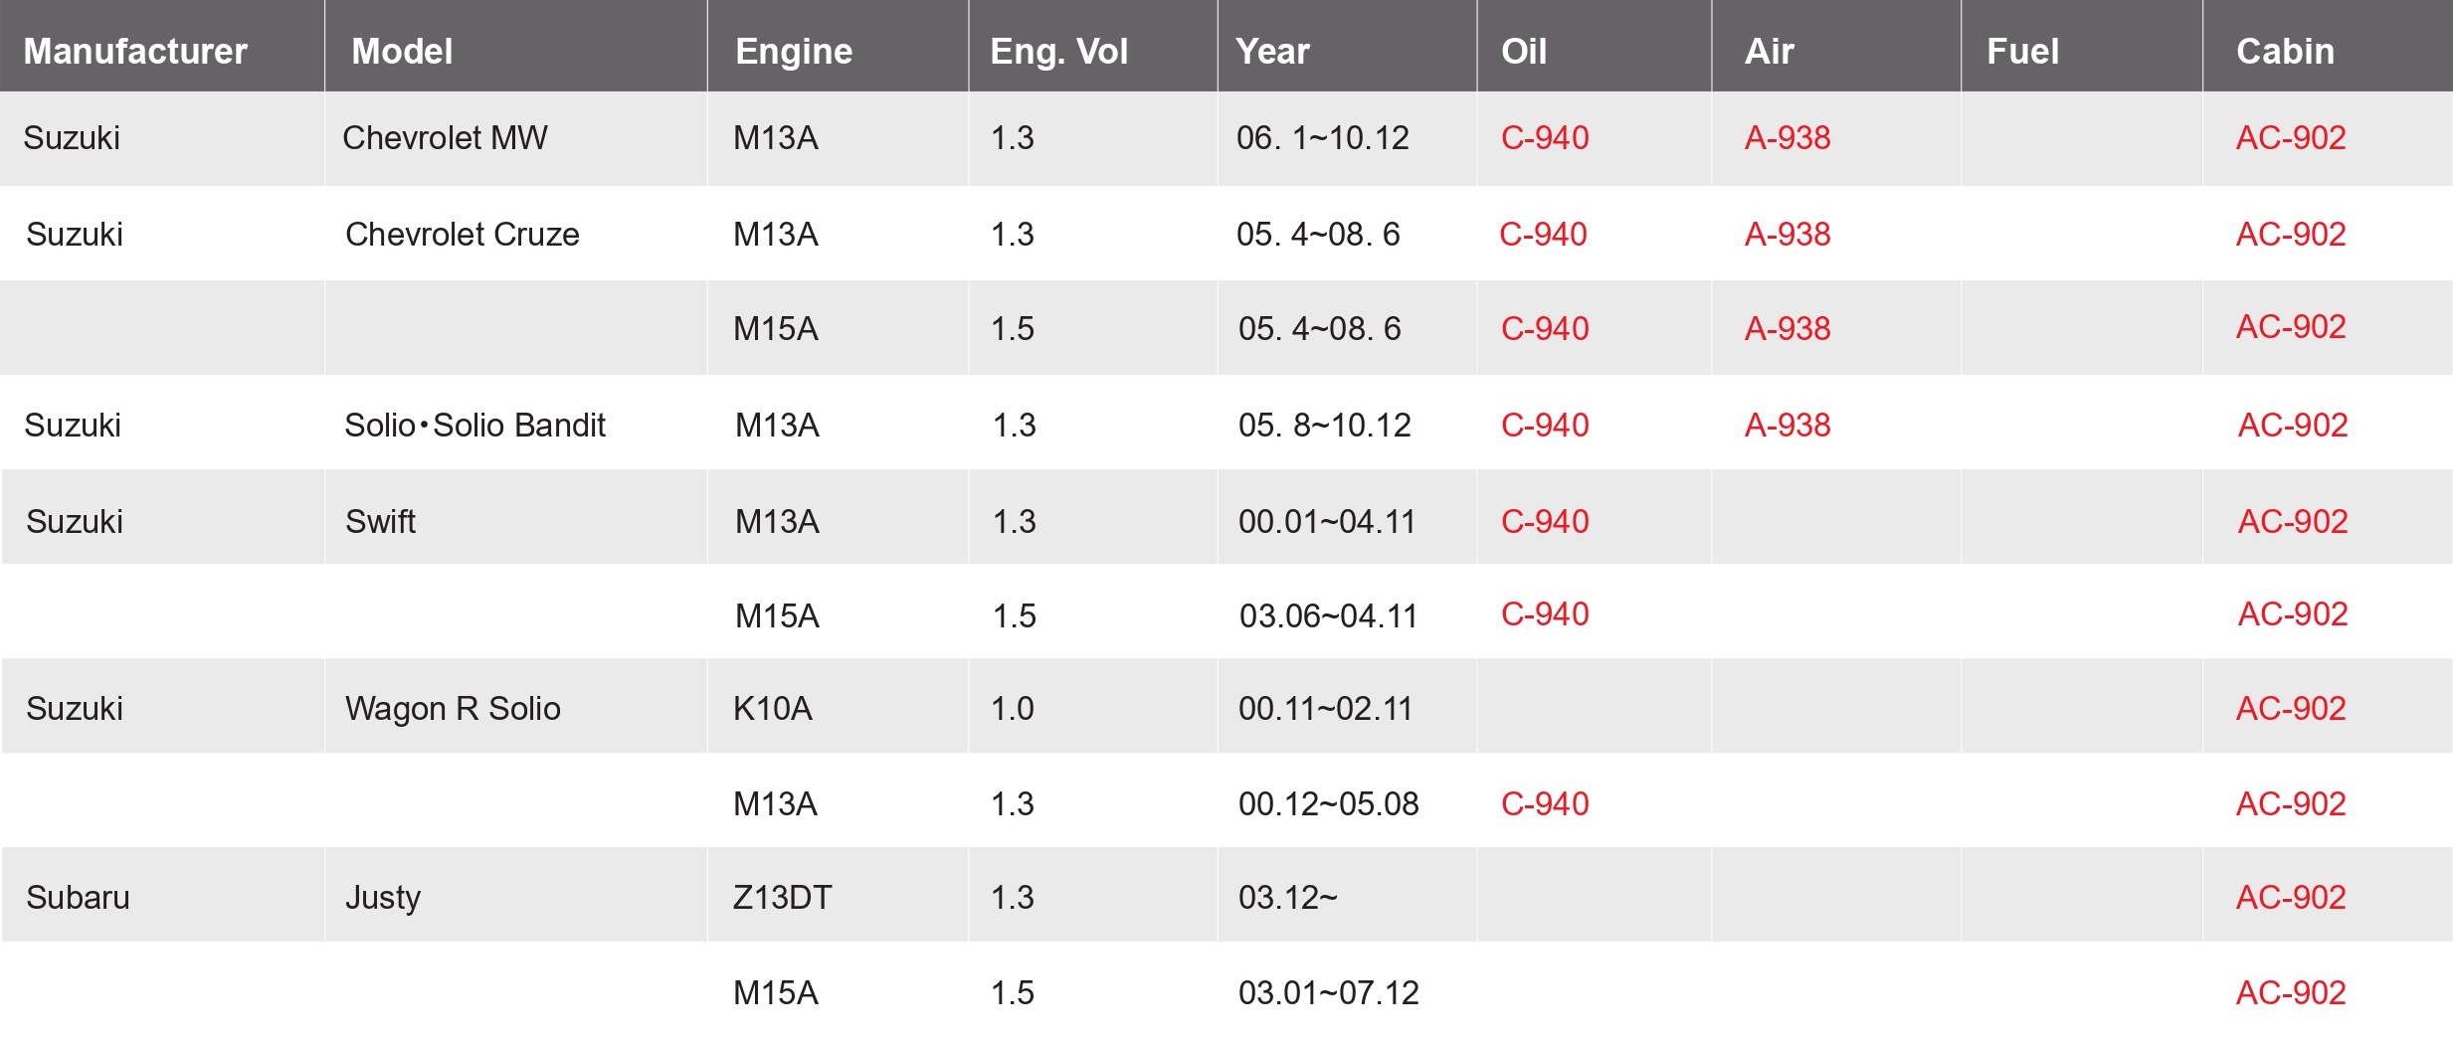This screenshot has height=1043, width=2453.
Task: Click the Engine column header
Action: click(x=794, y=51)
